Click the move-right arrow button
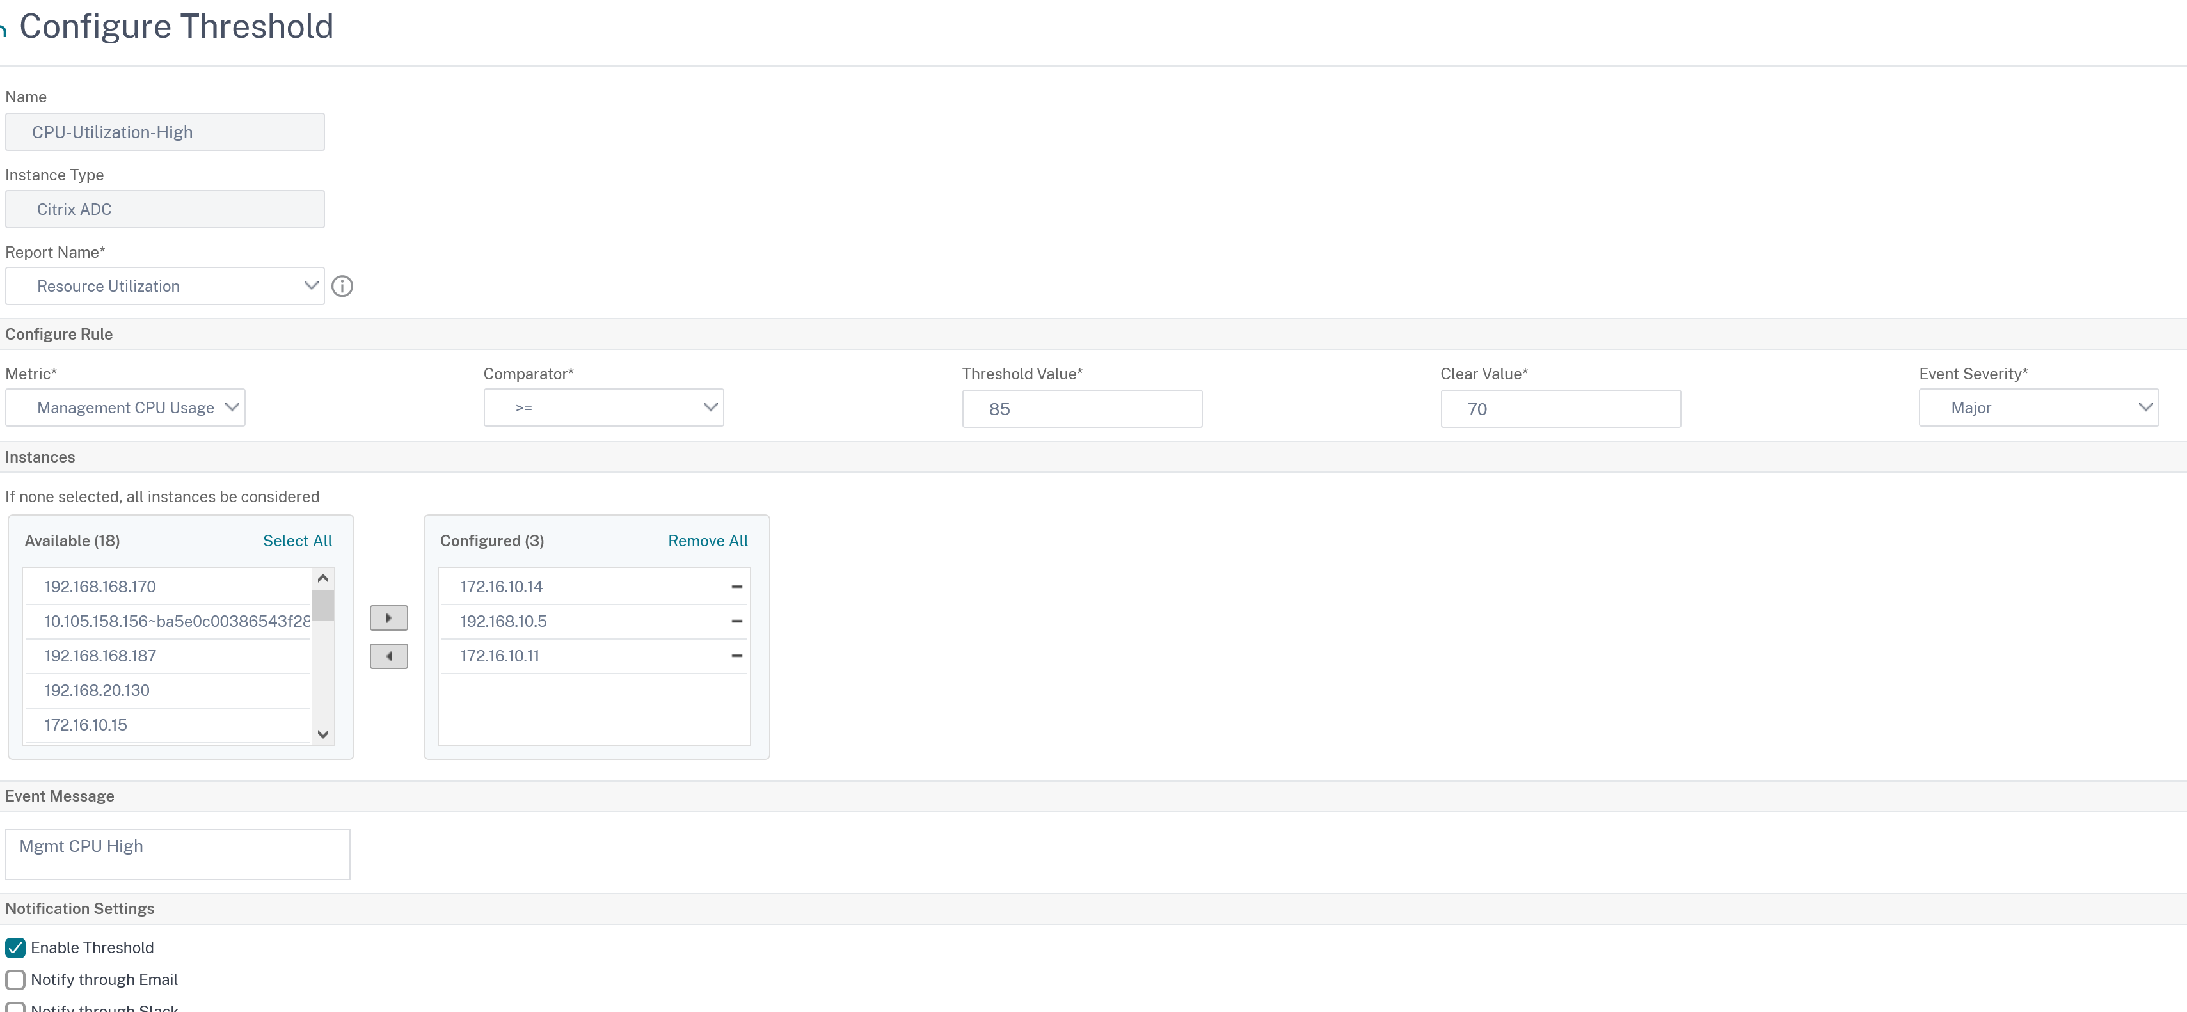The width and height of the screenshot is (2187, 1012). pyautogui.click(x=389, y=618)
